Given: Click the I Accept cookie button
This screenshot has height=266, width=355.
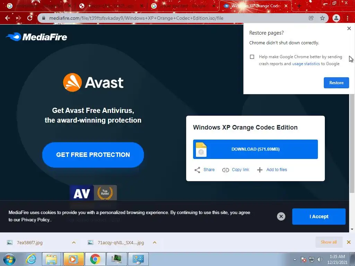Looking at the screenshot, I should coord(319,216).
